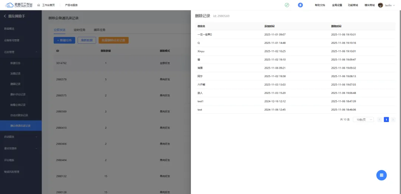Image resolution: width=401 pixels, height=194 pixels.
Task: Click the 阿宁 row name
Action: tap(200, 76)
